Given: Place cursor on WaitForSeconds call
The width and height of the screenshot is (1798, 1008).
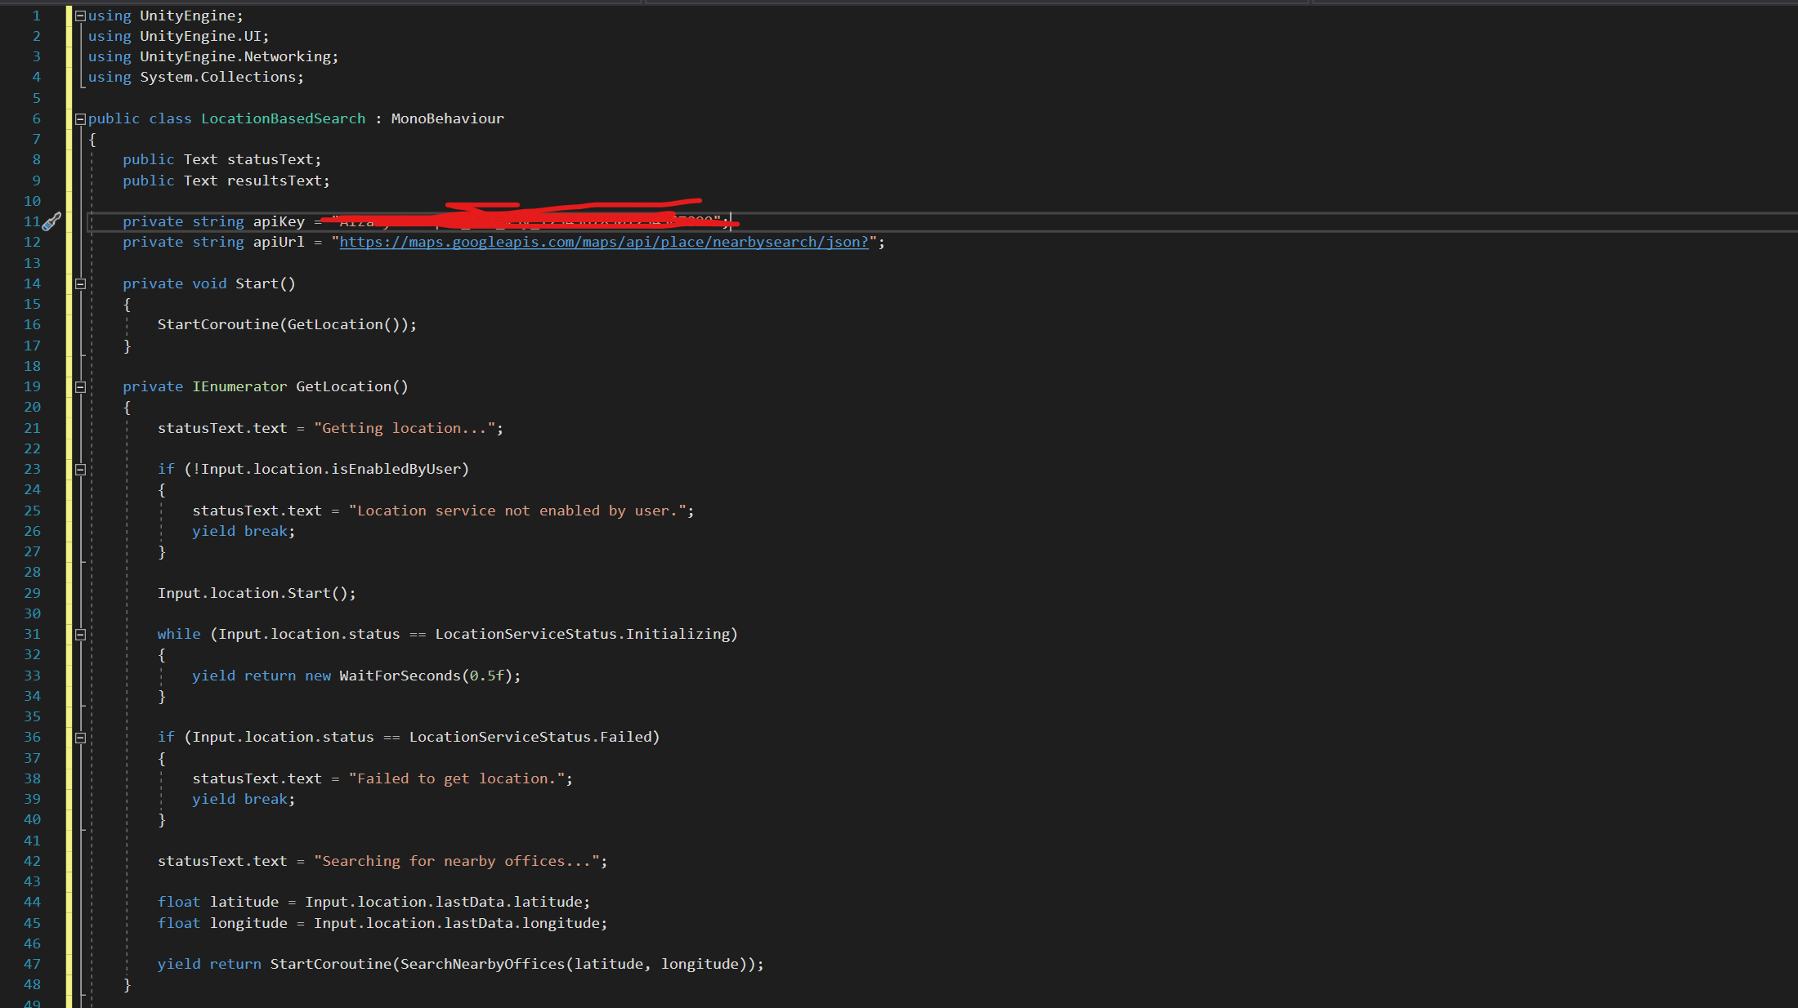Looking at the screenshot, I should point(400,676).
